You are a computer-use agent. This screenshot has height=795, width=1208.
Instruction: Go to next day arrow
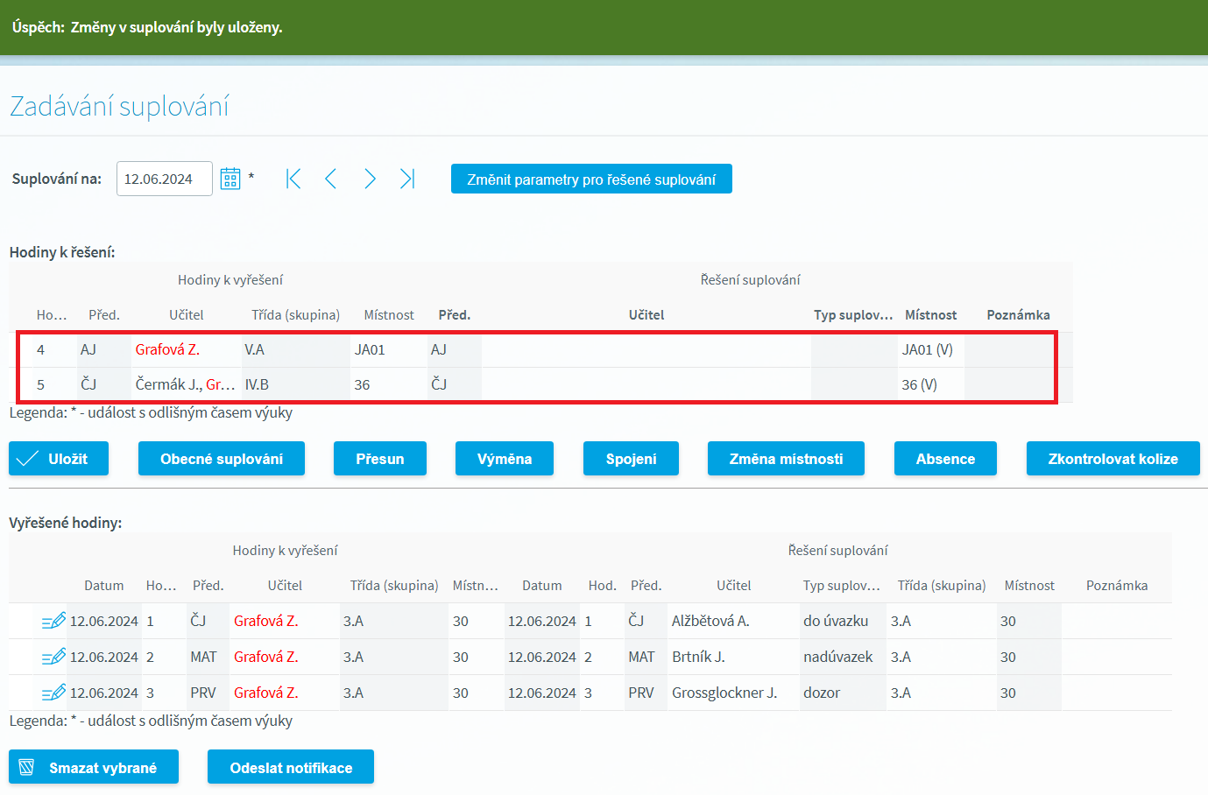click(x=370, y=179)
